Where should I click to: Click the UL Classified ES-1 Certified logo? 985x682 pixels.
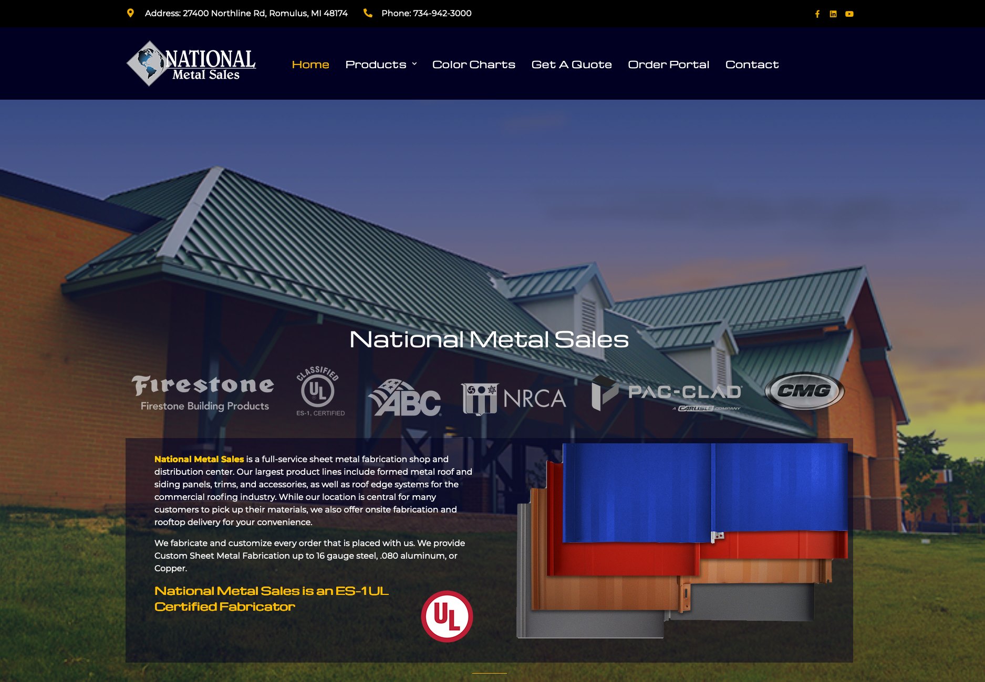tap(319, 391)
